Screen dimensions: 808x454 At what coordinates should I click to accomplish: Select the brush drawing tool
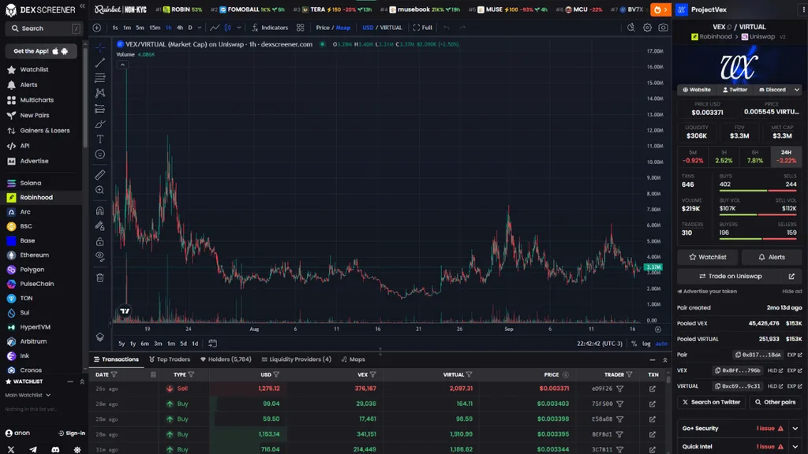point(100,124)
